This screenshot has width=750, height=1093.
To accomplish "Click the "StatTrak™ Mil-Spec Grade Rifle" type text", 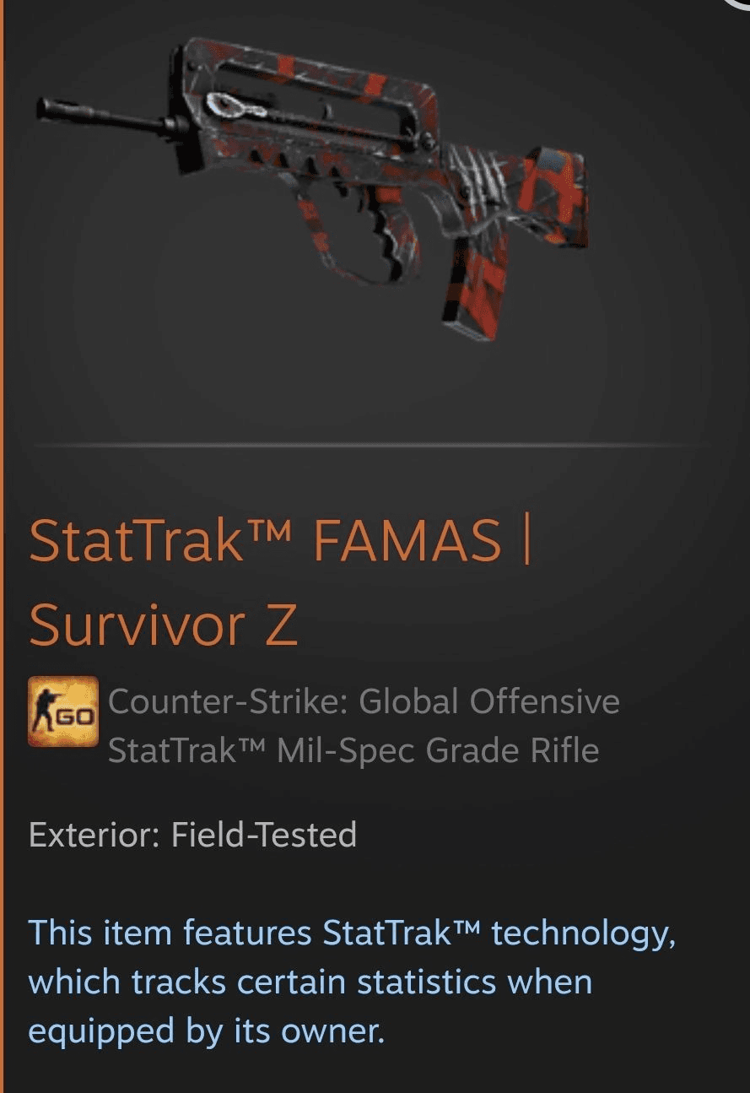I will [353, 749].
